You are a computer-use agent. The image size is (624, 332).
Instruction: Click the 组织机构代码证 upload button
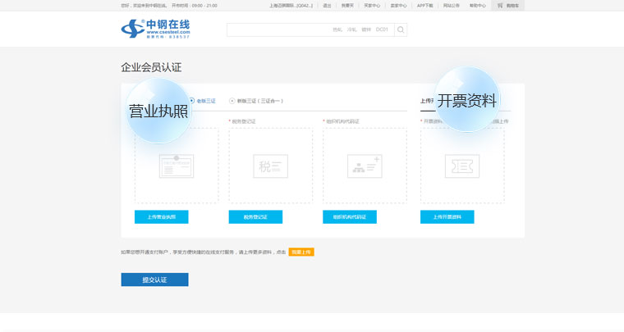click(x=350, y=217)
